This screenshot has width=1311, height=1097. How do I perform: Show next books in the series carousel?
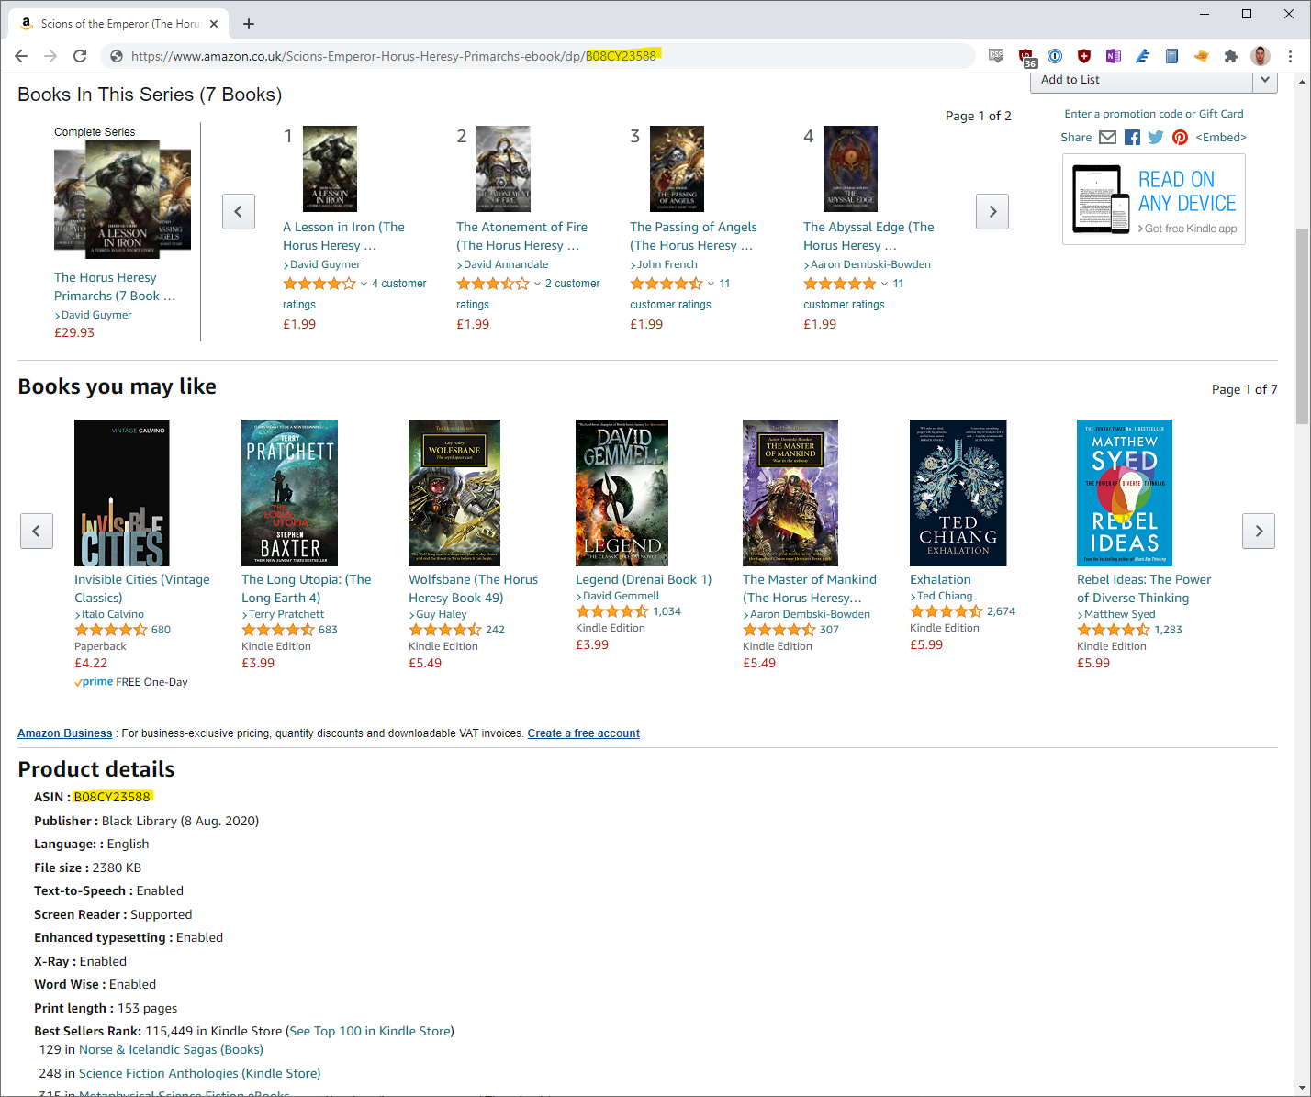click(x=992, y=211)
